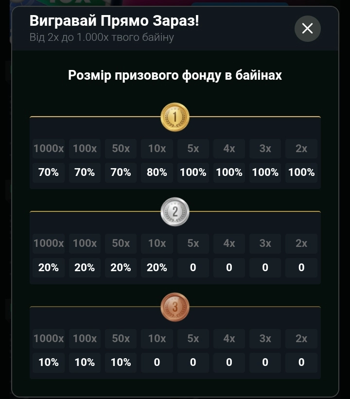Viewport: 350px width, 399px height.
Task: Click 0 under 2x in second place
Action: tap(301, 267)
